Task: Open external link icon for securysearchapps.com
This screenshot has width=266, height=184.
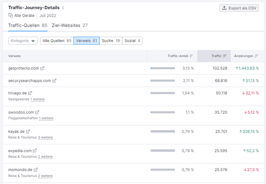Action: (54, 81)
